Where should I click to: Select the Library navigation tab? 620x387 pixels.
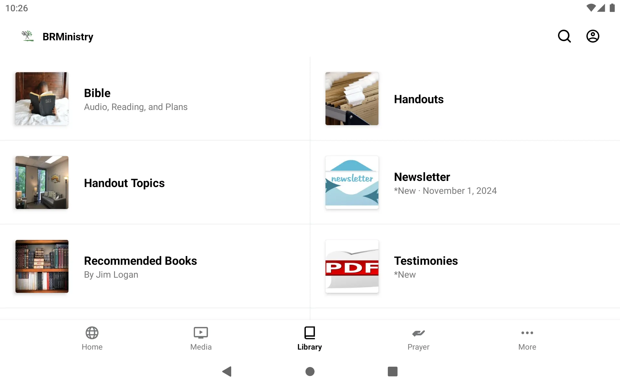point(310,338)
